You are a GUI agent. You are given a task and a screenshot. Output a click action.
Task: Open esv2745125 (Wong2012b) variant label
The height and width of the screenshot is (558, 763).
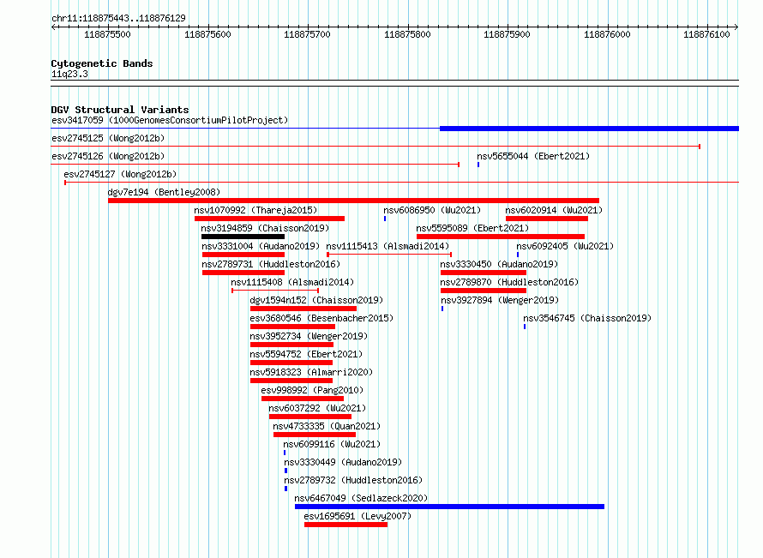tap(108, 138)
